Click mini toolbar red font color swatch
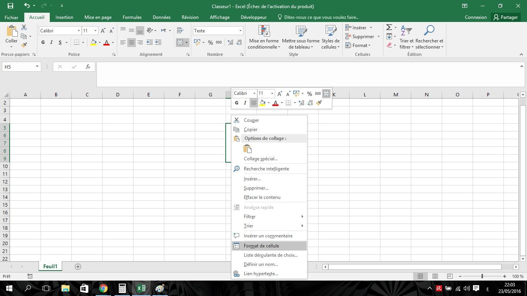Image resolution: width=527 pixels, height=296 pixels. [x=275, y=103]
